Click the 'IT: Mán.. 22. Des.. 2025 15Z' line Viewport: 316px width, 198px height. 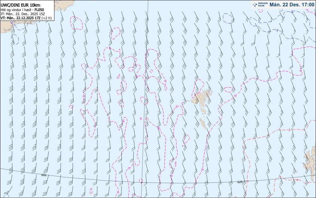(x=22, y=14)
